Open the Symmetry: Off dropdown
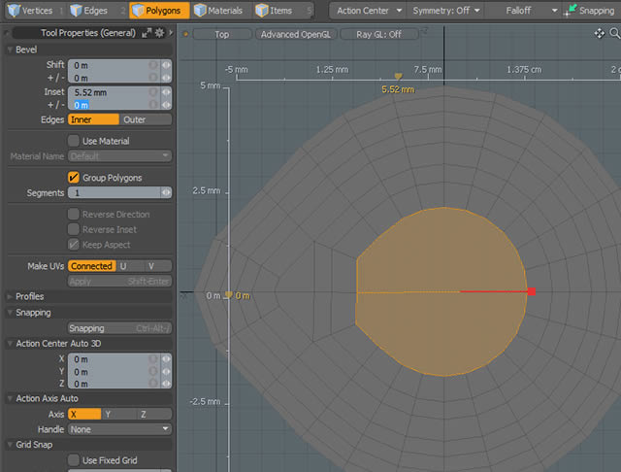 coord(445,11)
